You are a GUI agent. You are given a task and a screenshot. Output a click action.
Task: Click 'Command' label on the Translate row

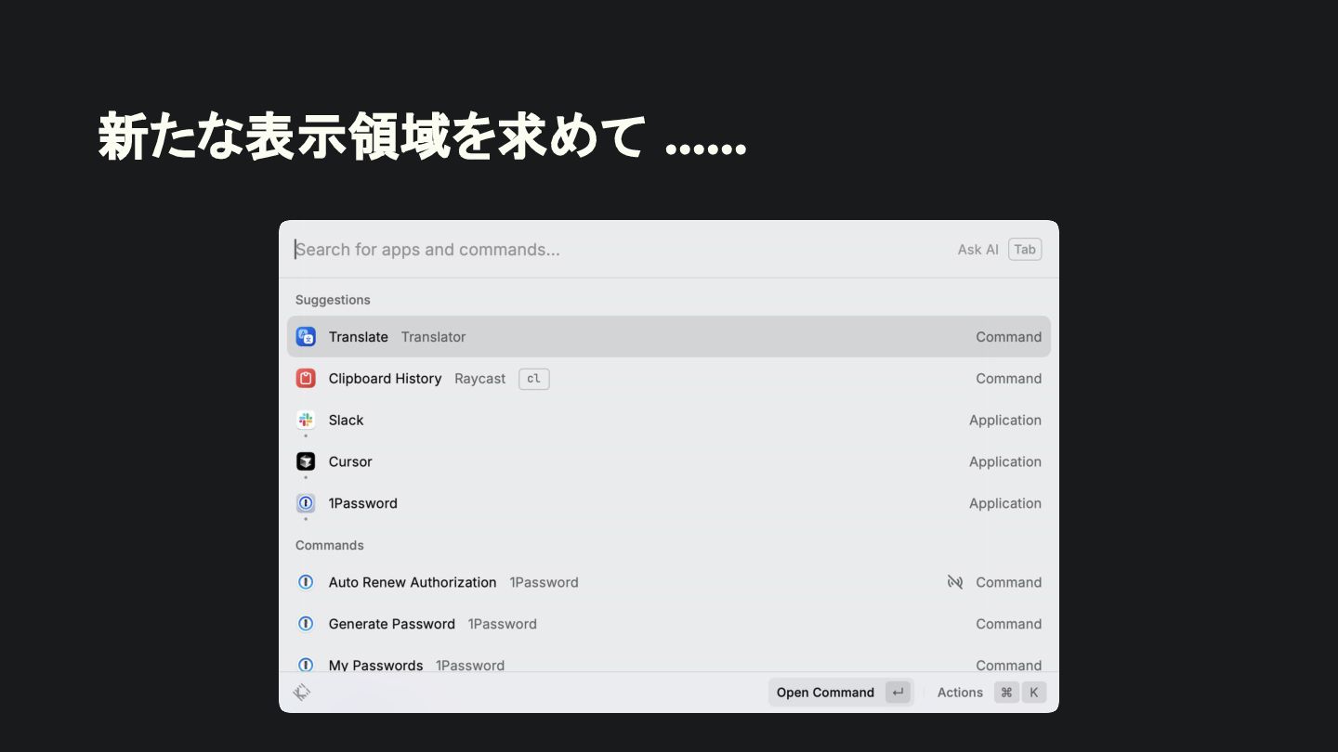coord(1008,337)
